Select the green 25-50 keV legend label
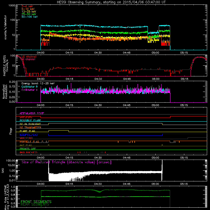The width and height of the screenshot is (210, 210). click(x=29, y=14)
